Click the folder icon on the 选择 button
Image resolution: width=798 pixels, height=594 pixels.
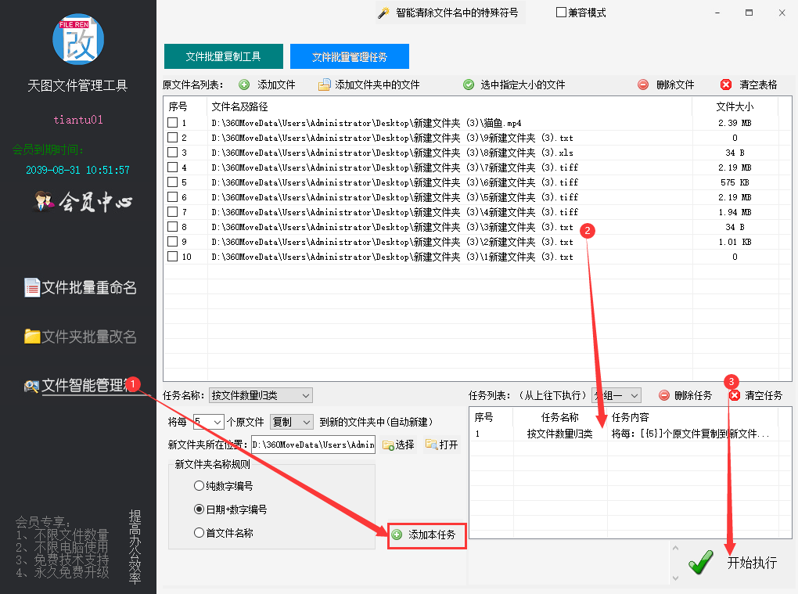point(388,445)
